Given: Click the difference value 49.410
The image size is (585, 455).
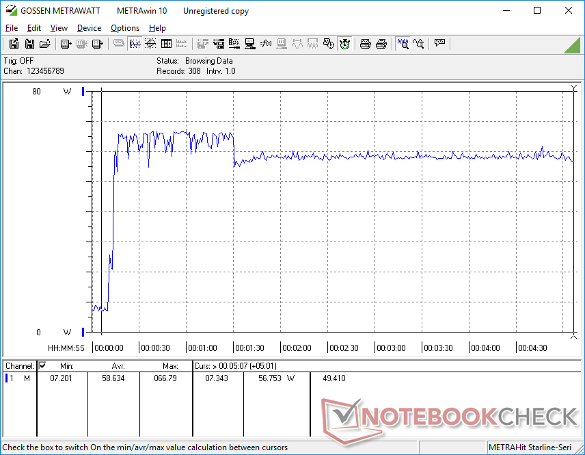Looking at the screenshot, I should [x=334, y=378].
